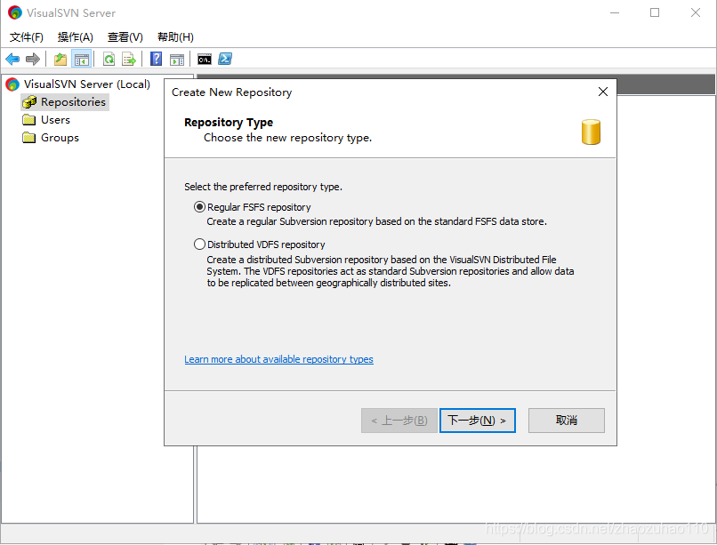
Task: Click the Repository Type heading text
Action: pos(229,123)
